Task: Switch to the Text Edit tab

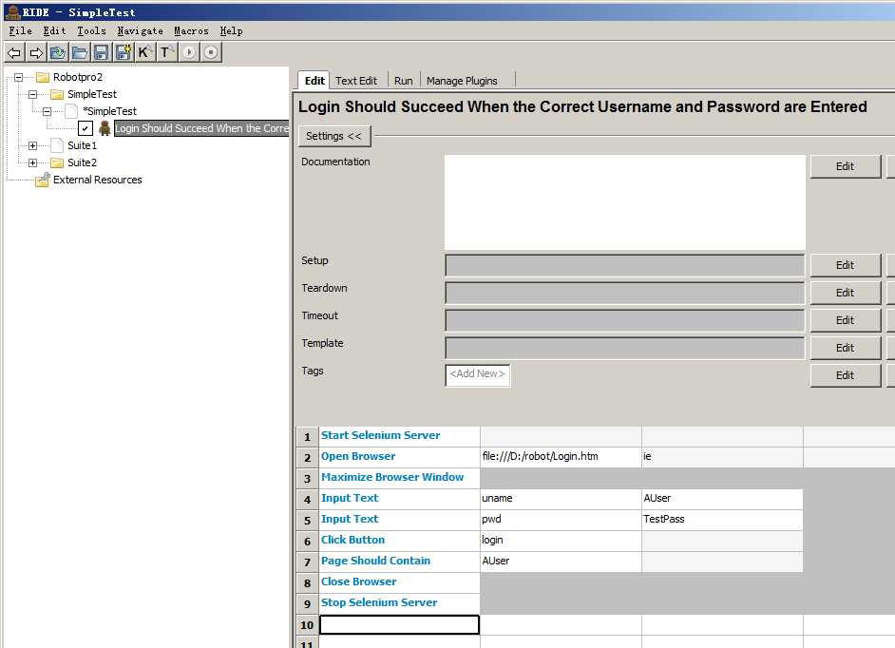Action: (x=356, y=81)
